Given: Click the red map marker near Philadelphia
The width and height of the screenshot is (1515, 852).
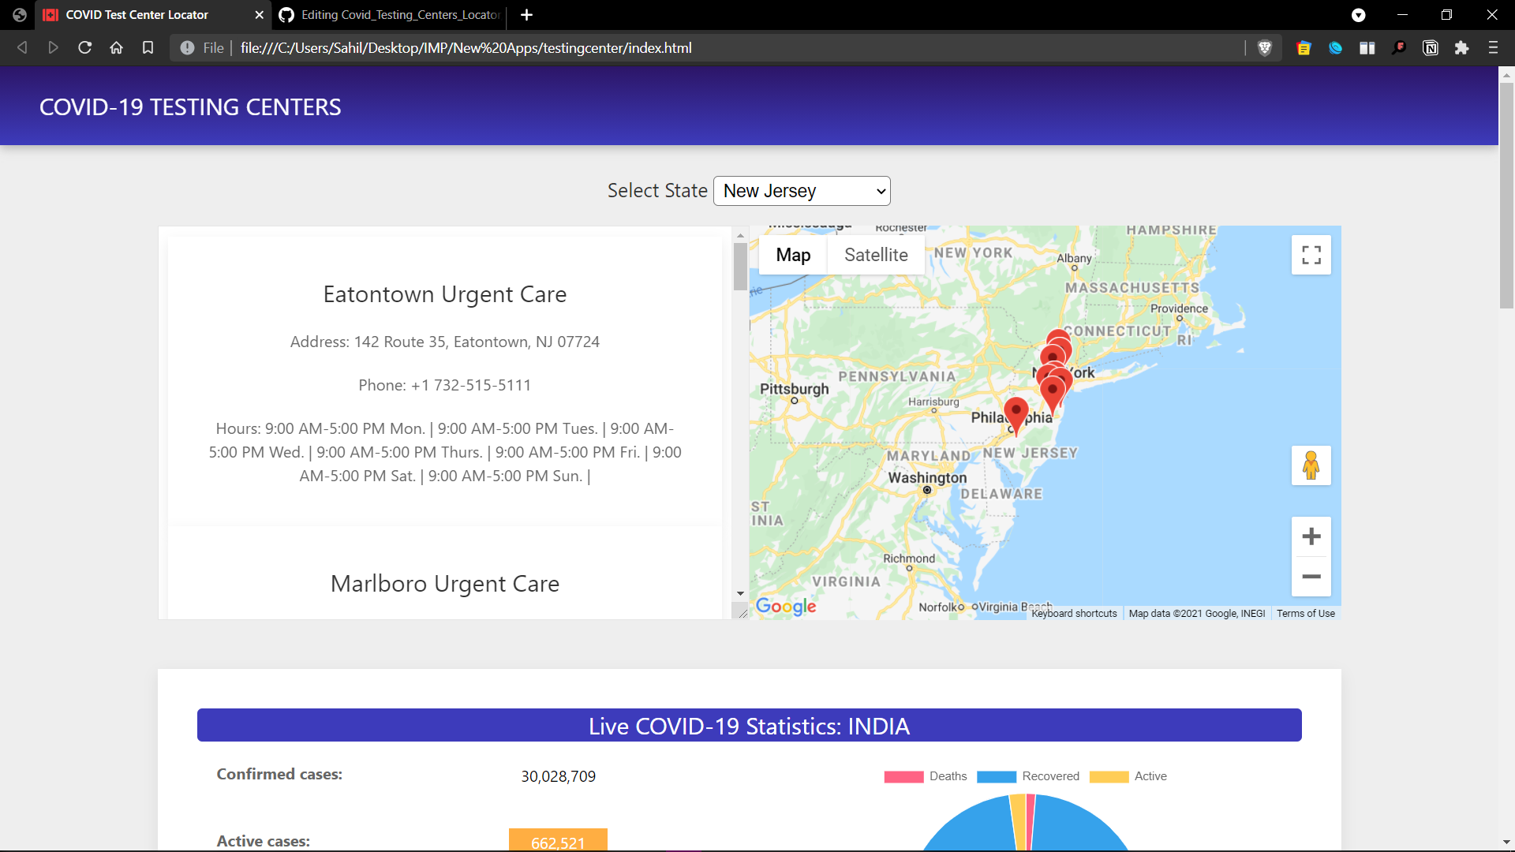Looking at the screenshot, I should point(1016,416).
